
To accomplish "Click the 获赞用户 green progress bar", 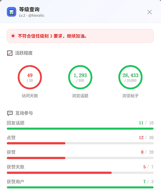I will click(80, 187).
